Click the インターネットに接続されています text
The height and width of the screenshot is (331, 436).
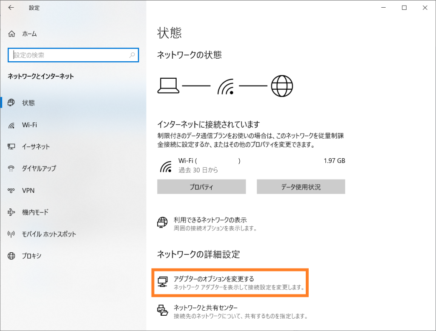point(209,124)
